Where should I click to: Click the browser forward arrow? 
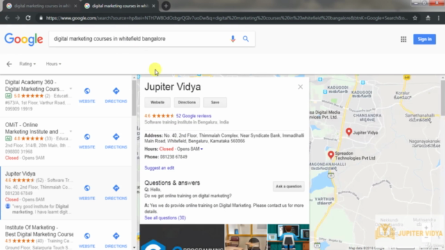tap(17, 18)
